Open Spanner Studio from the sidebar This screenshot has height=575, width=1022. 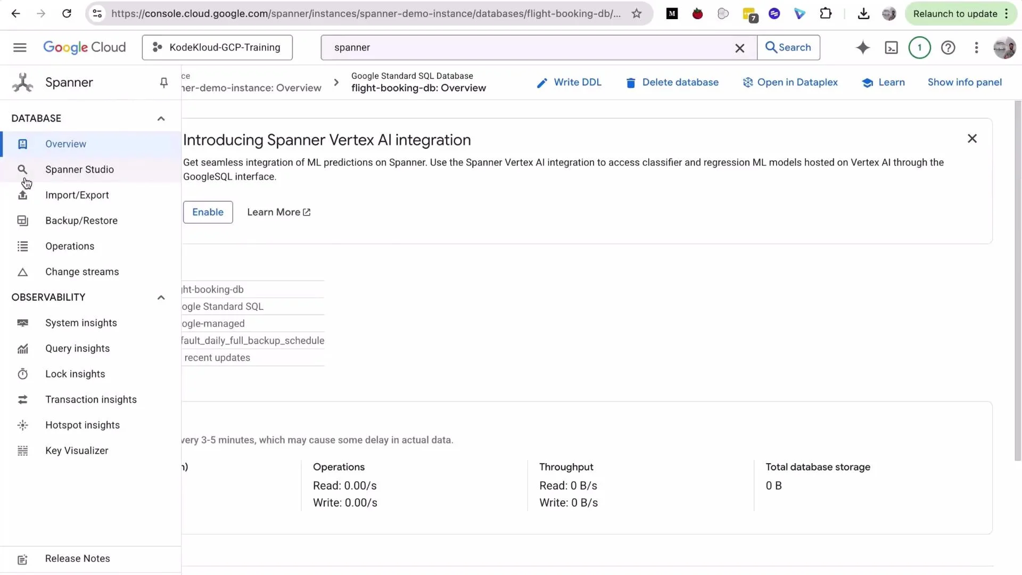pyautogui.click(x=90, y=169)
